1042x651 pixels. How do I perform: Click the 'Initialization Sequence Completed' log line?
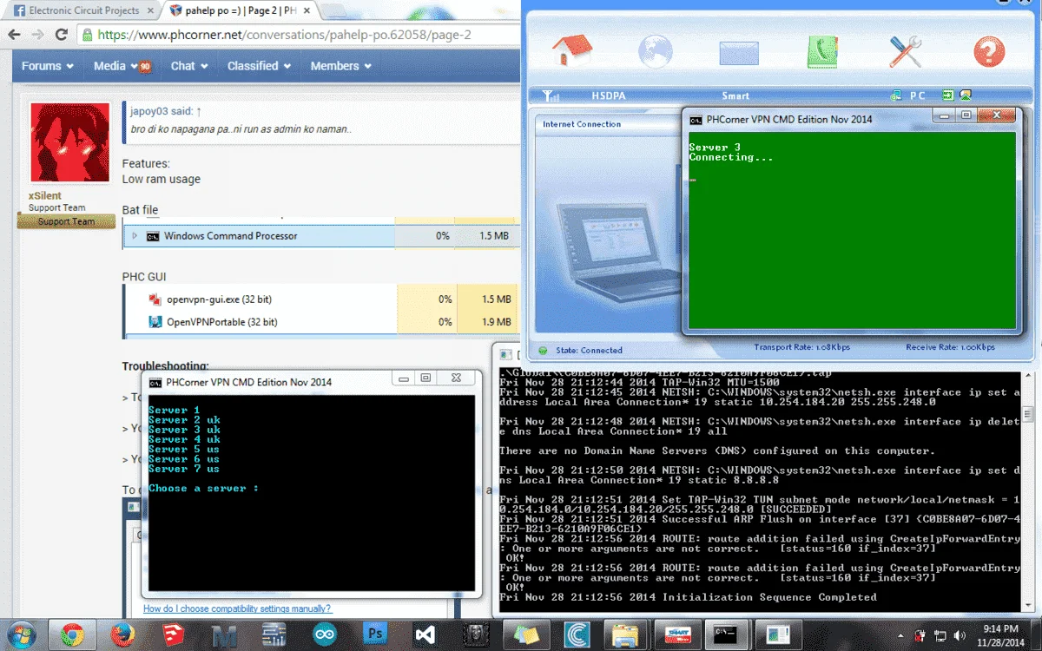click(769, 597)
